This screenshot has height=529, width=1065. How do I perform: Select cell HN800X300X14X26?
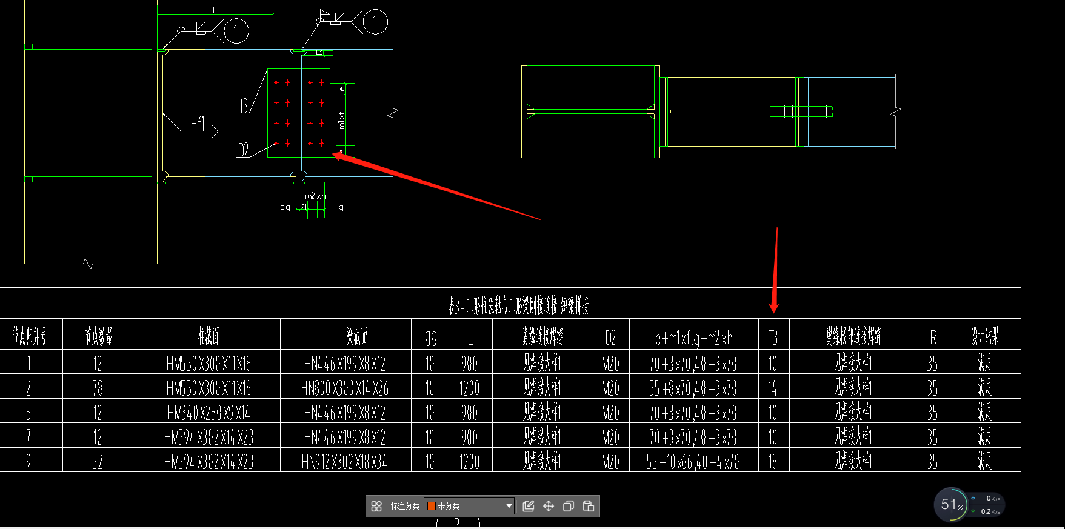(x=345, y=388)
